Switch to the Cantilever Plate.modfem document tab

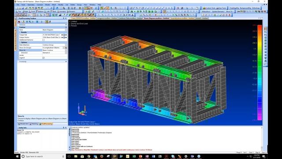point(130,18)
